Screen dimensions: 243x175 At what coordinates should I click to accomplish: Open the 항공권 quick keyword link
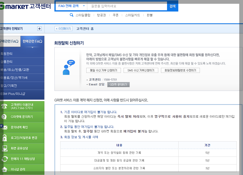pyautogui.click(x=101, y=15)
